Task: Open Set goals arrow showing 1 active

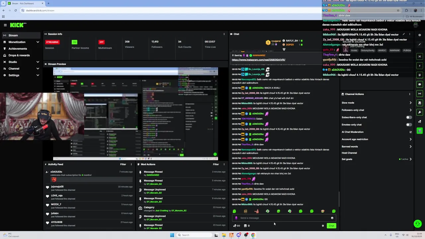Action: tap(410, 159)
